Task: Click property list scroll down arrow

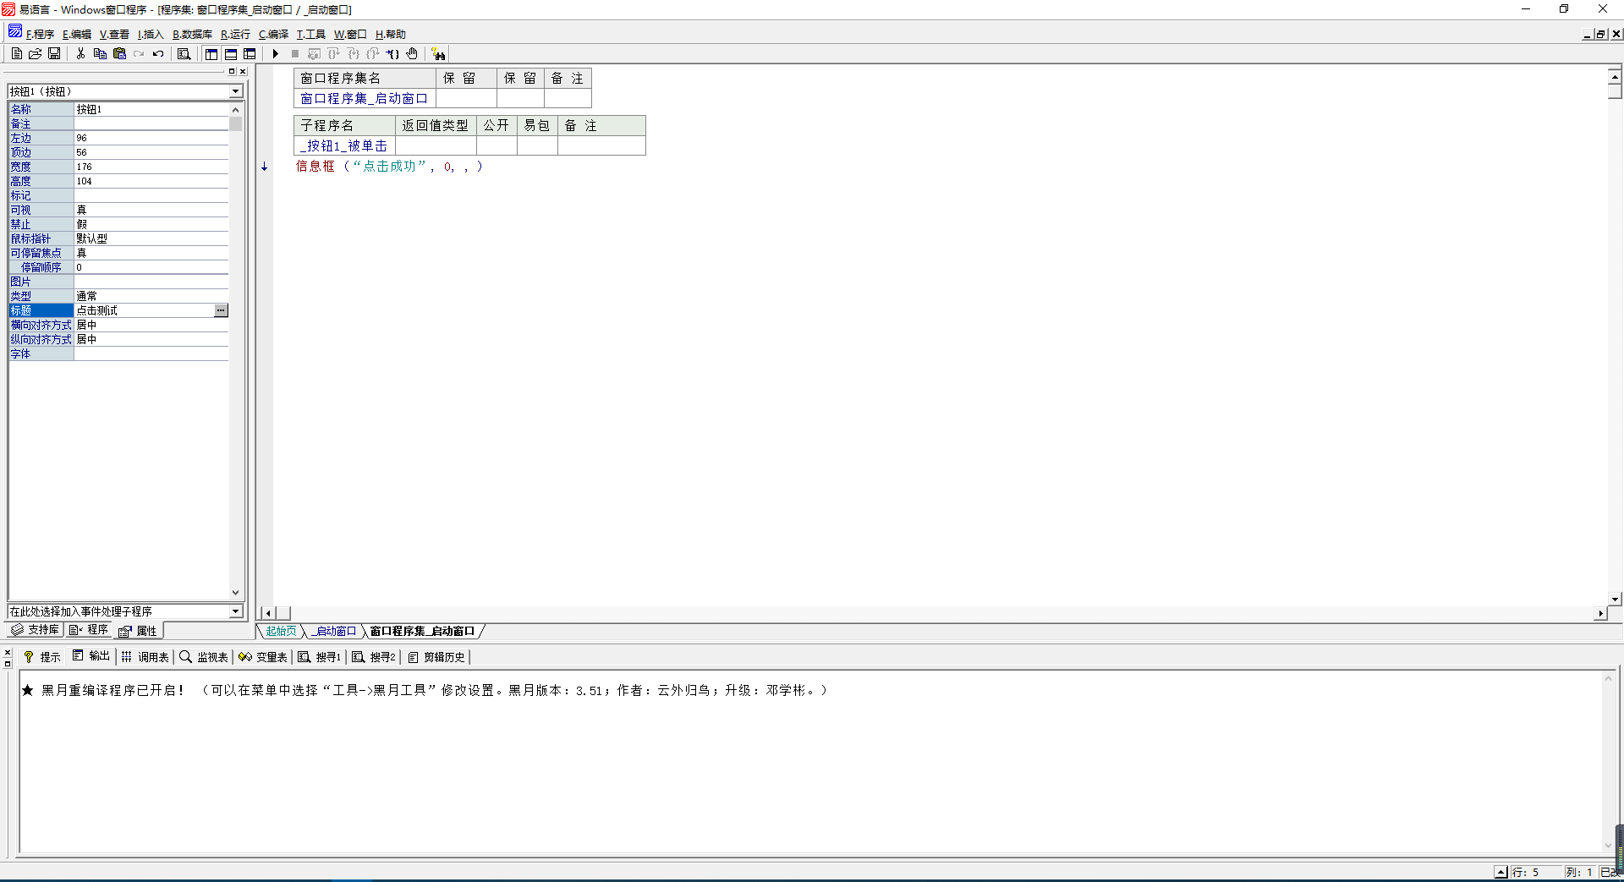Action: click(x=236, y=593)
